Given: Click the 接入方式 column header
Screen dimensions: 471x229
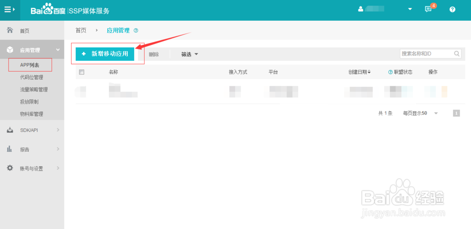Looking at the screenshot, I should 238,72.
